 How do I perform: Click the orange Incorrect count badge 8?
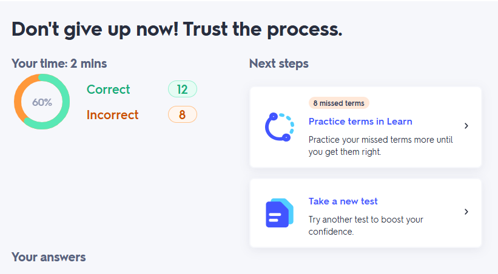coord(182,115)
